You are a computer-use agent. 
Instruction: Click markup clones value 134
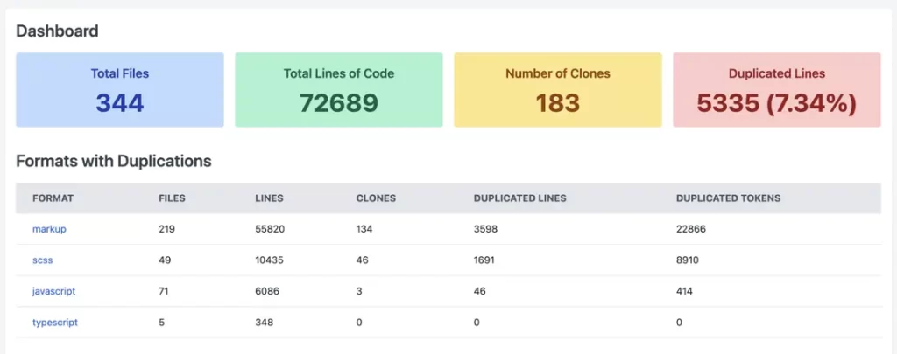point(364,229)
